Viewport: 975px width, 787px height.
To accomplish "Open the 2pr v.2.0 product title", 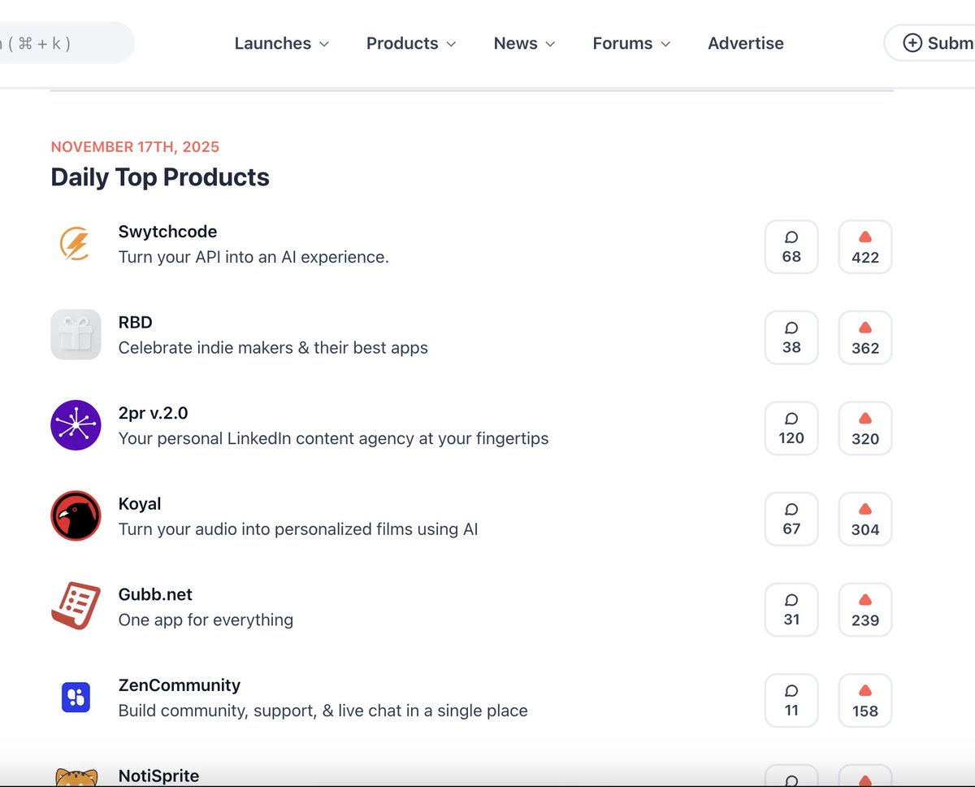I will pos(153,413).
